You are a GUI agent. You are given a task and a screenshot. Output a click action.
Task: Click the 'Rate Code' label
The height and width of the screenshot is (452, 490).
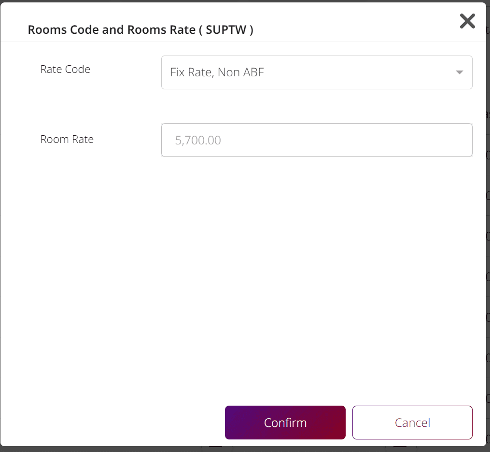pos(65,69)
